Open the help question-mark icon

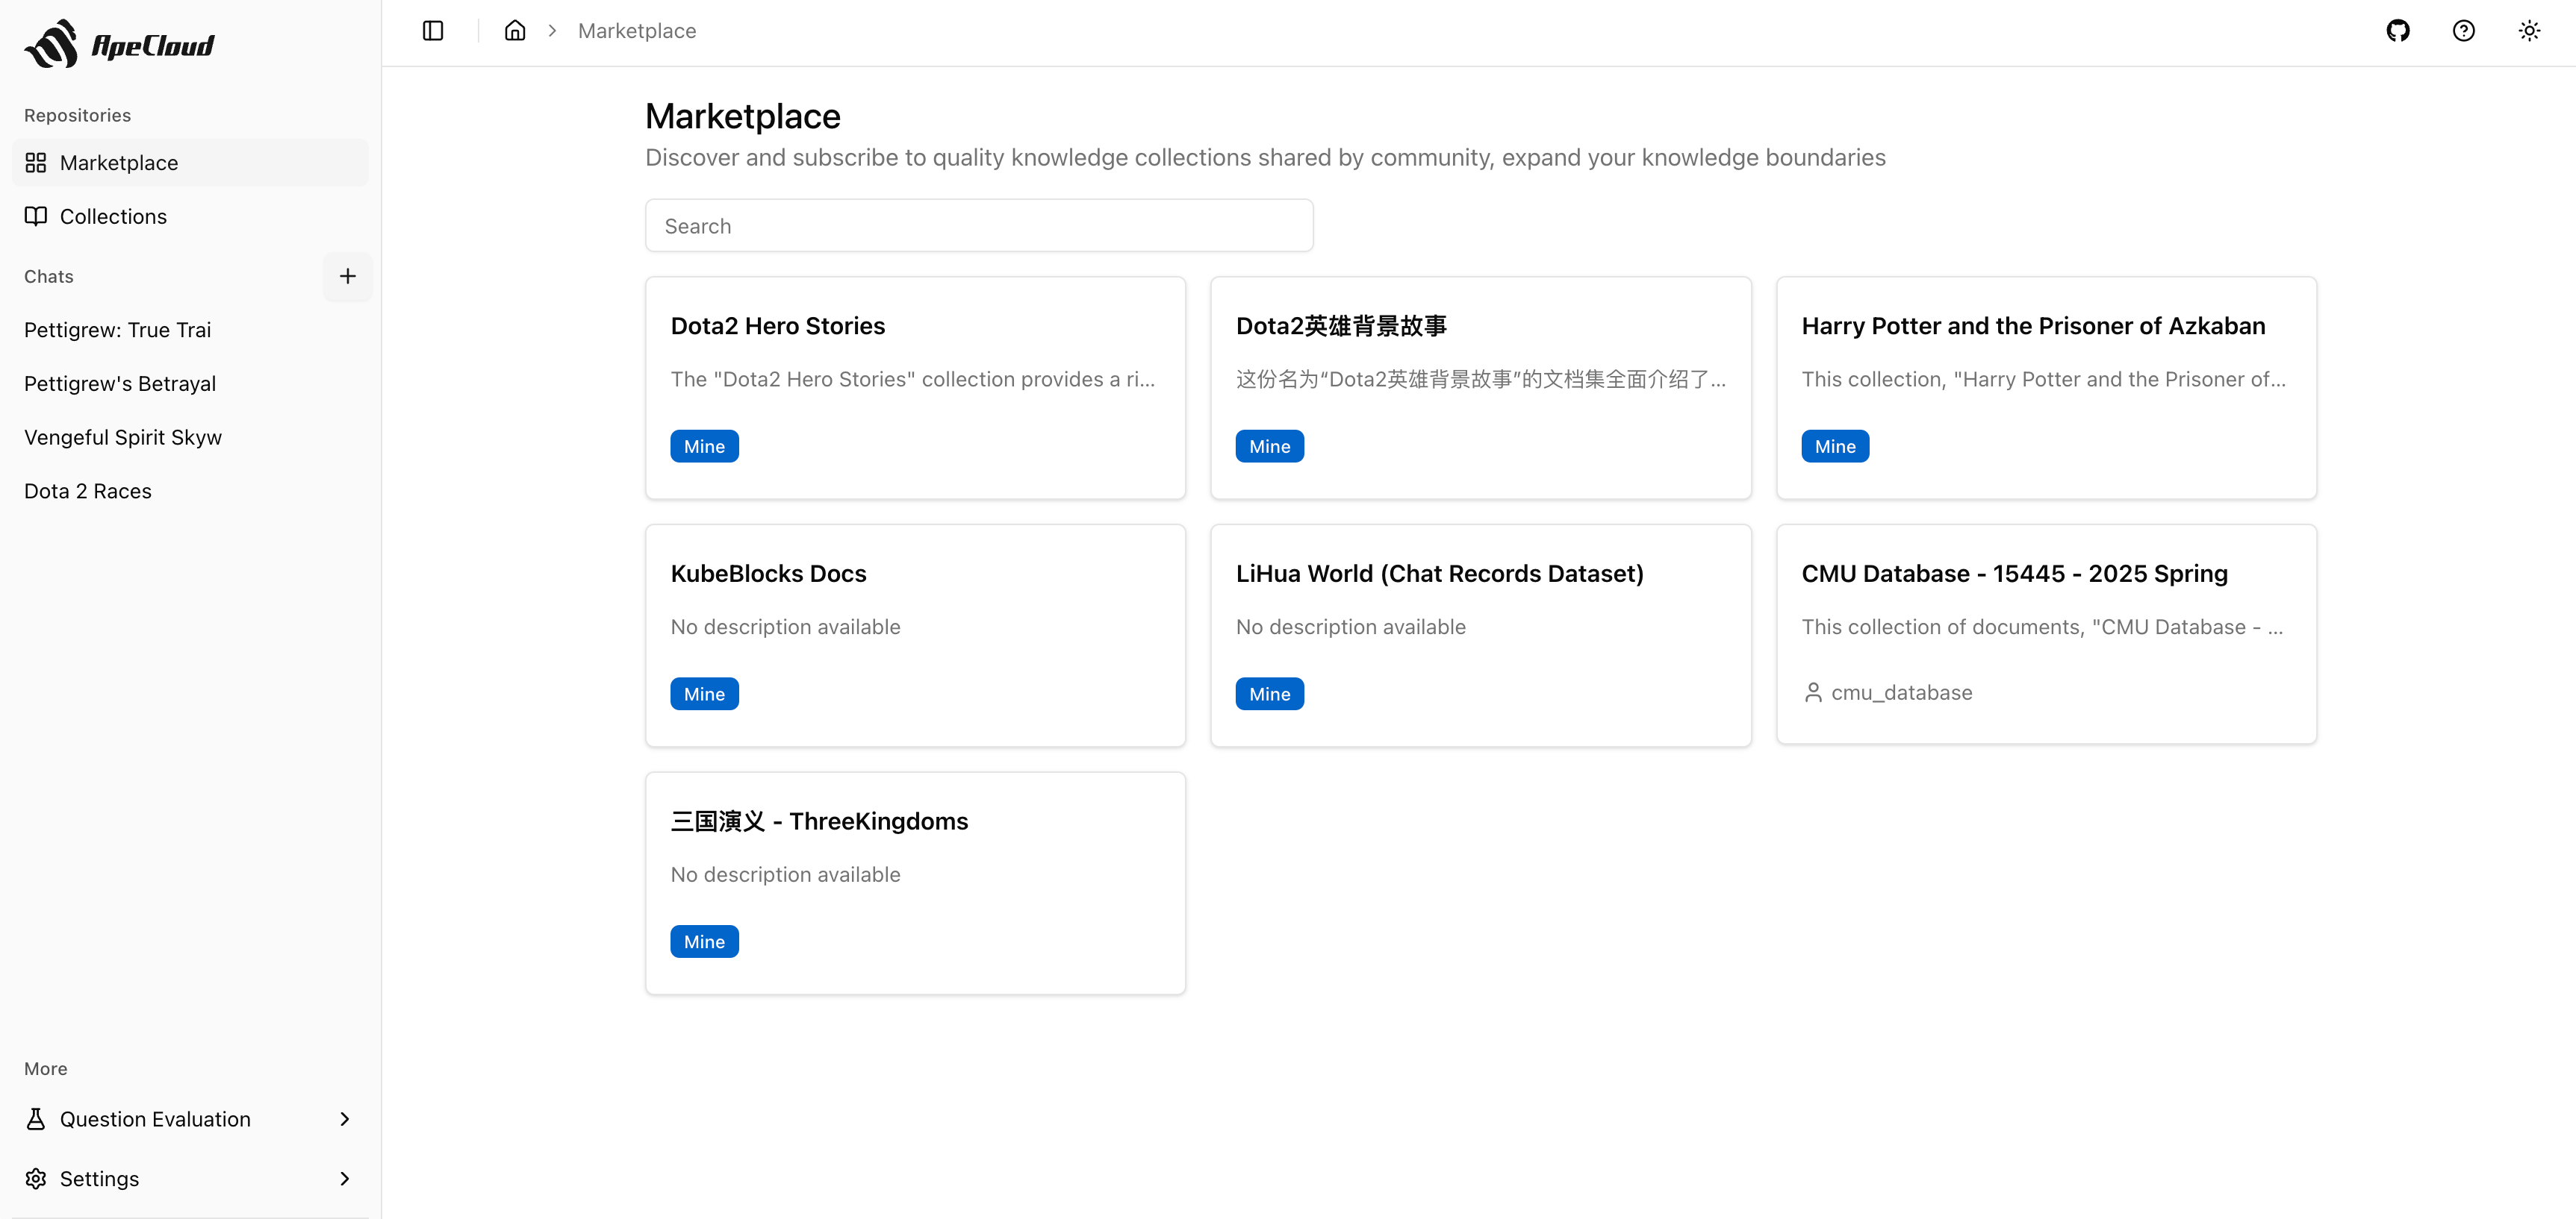pyautogui.click(x=2464, y=31)
